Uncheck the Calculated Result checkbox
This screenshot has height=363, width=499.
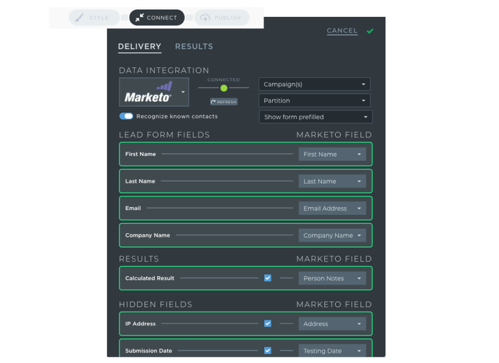(268, 278)
